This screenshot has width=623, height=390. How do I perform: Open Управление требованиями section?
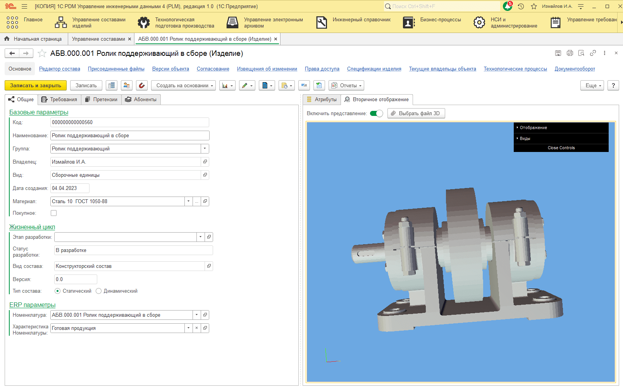(x=583, y=22)
